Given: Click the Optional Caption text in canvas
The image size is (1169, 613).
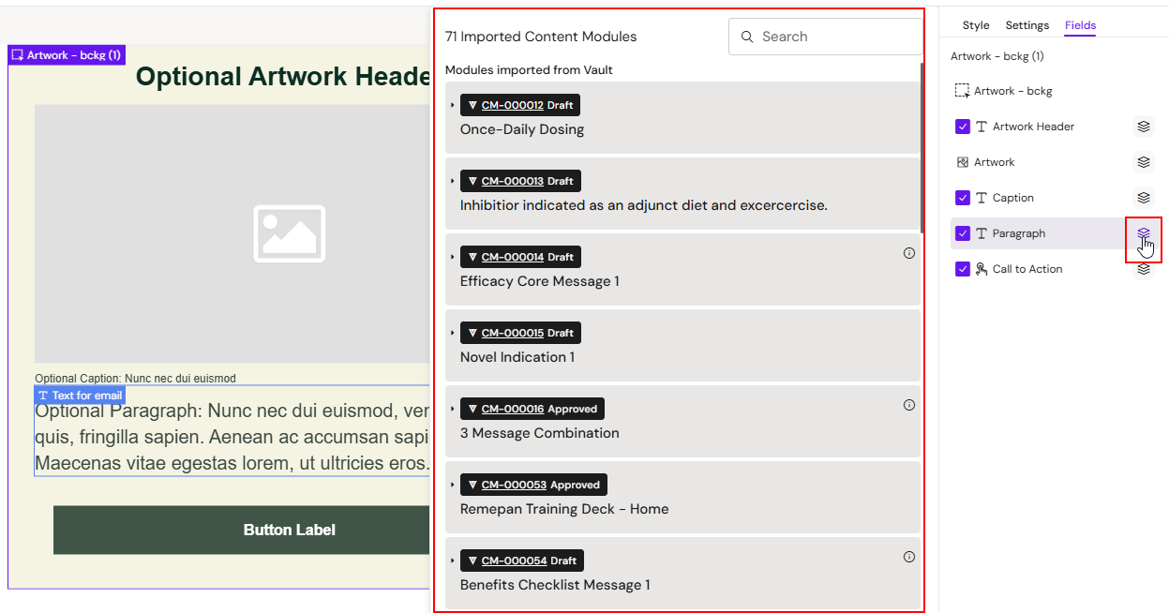Looking at the screenshot, I should tap(136, 379).
